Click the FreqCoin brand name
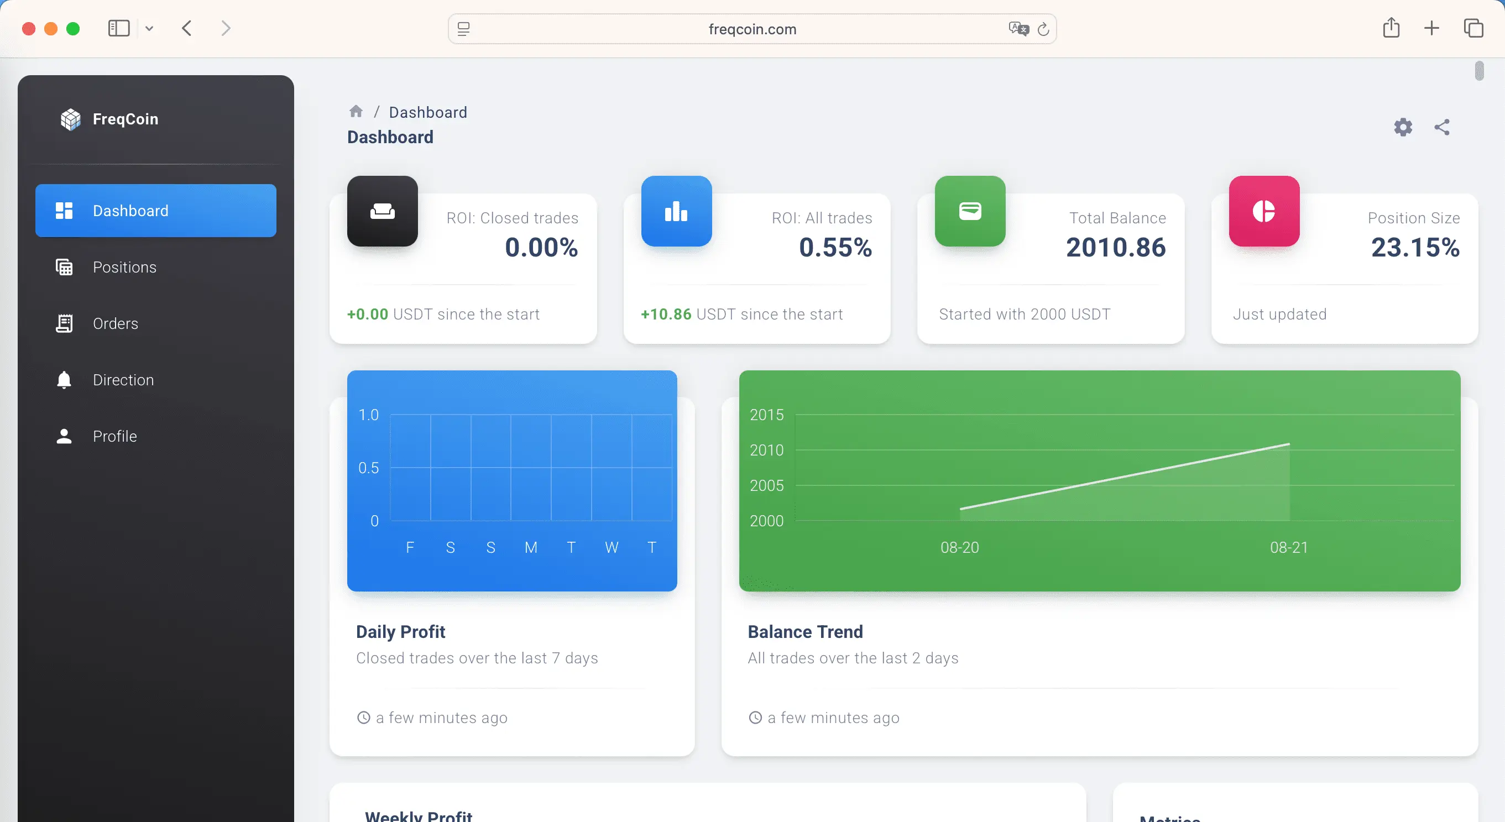Image resolution: width=1505 pixels, height=822 pixels. coord(126,119)
